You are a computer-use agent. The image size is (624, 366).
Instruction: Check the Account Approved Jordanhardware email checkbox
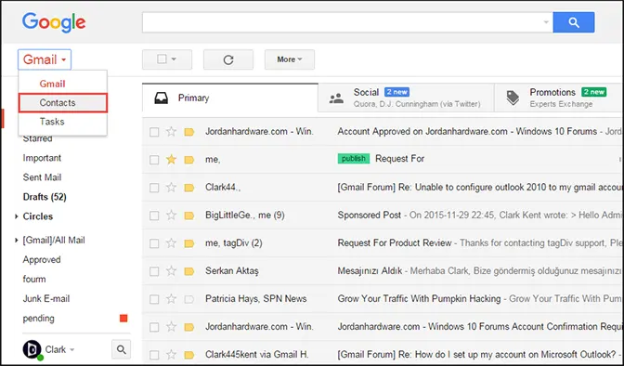(154, 132)
